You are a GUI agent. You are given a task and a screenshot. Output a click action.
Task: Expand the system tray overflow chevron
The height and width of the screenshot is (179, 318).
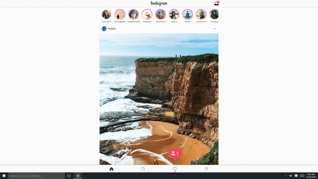pyautogui.click(x=285, y=176)
